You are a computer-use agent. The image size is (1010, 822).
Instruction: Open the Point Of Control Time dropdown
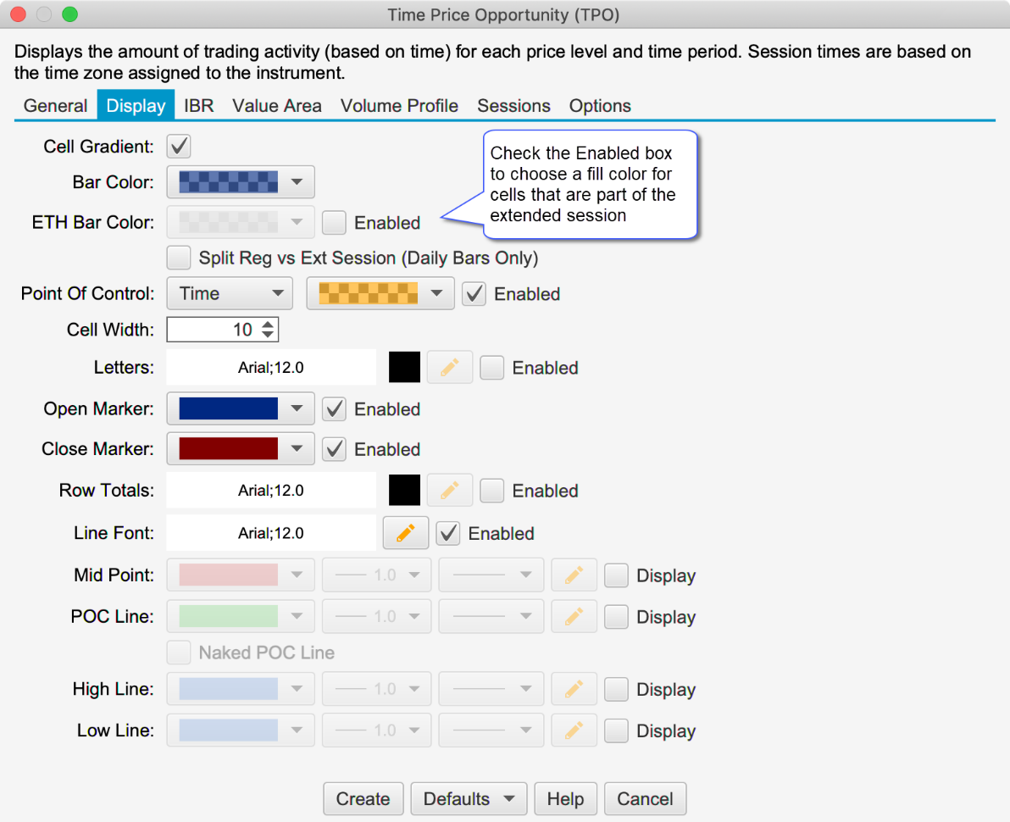click(x=230, y=294)
